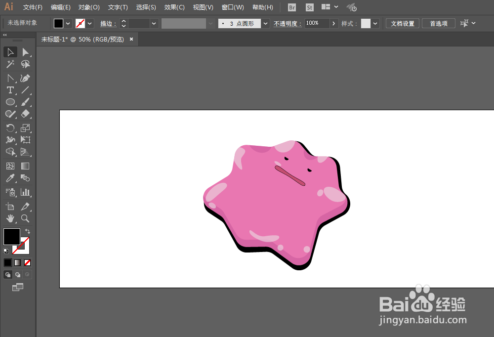This screenshot has width=494, height=337.
Task: Expand the stroke color dropdown
Action: 90,23
